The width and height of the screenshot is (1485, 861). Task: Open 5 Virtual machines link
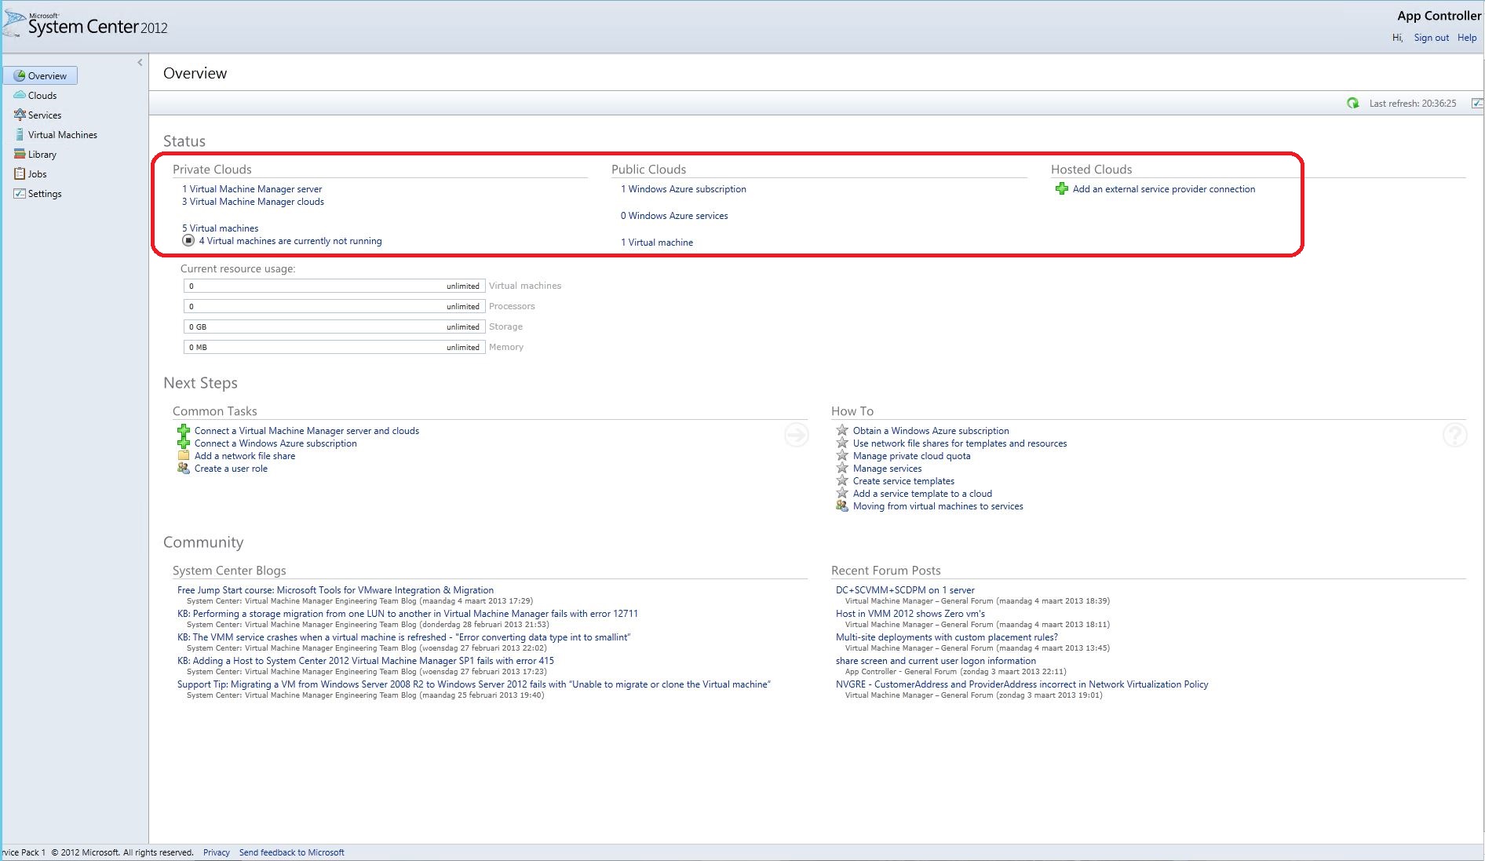click(x=220, y=228)
